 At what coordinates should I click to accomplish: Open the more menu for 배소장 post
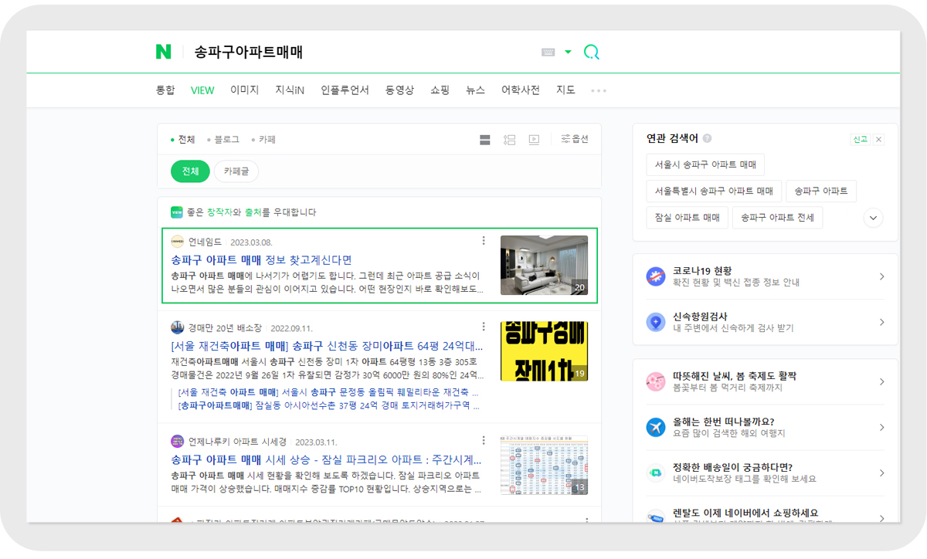tap(484, 327)
